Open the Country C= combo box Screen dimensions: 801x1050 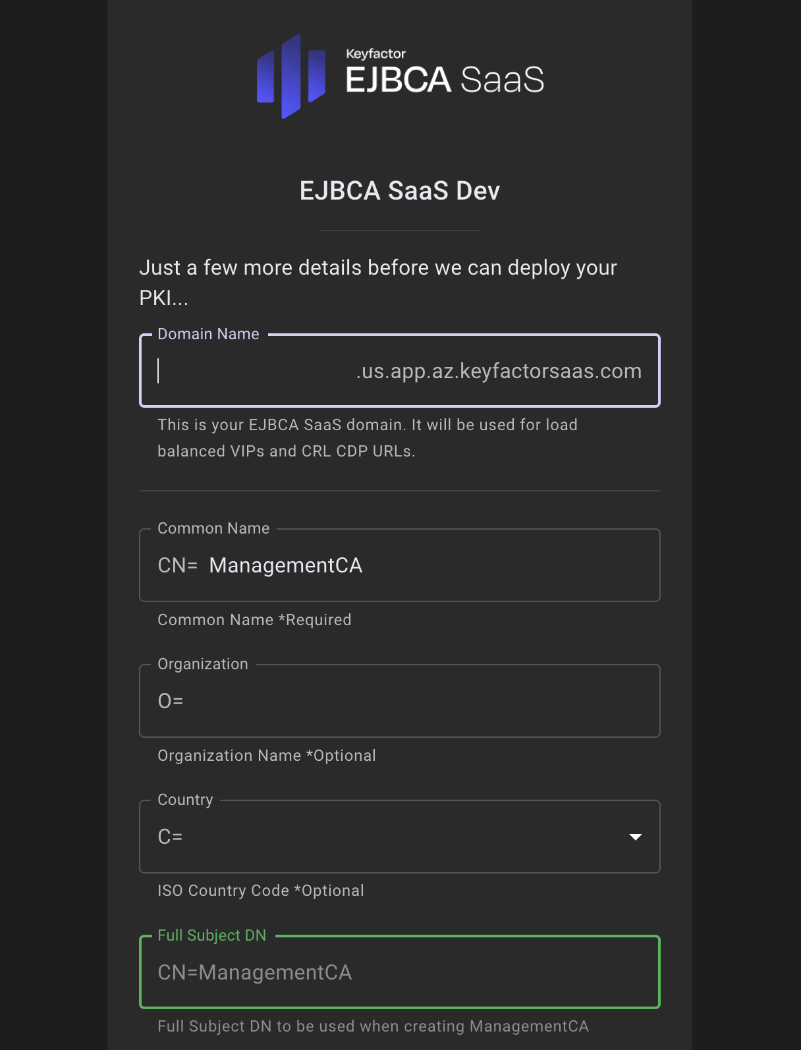(x=389, y=837)
